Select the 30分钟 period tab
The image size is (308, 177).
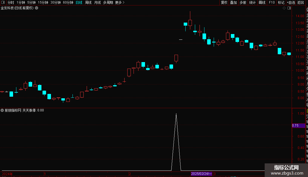[56, 2]
